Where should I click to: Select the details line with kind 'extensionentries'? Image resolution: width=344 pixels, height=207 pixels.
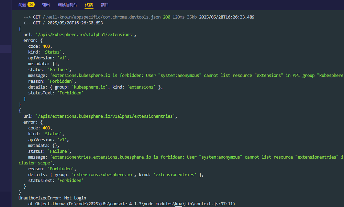[115, 175]
